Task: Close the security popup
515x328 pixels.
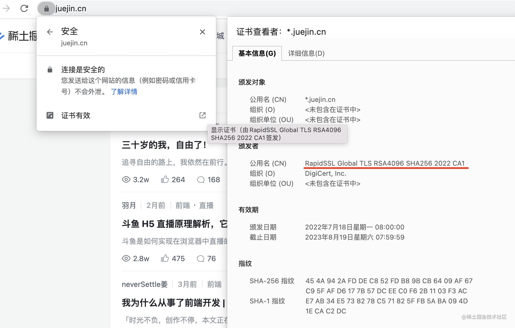Action: (203, 32)
